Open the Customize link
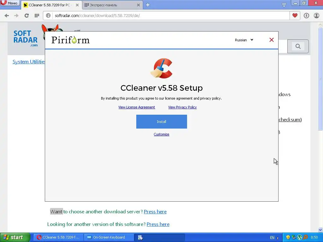Viewport: 323px width, 242px height. [161, 134]
